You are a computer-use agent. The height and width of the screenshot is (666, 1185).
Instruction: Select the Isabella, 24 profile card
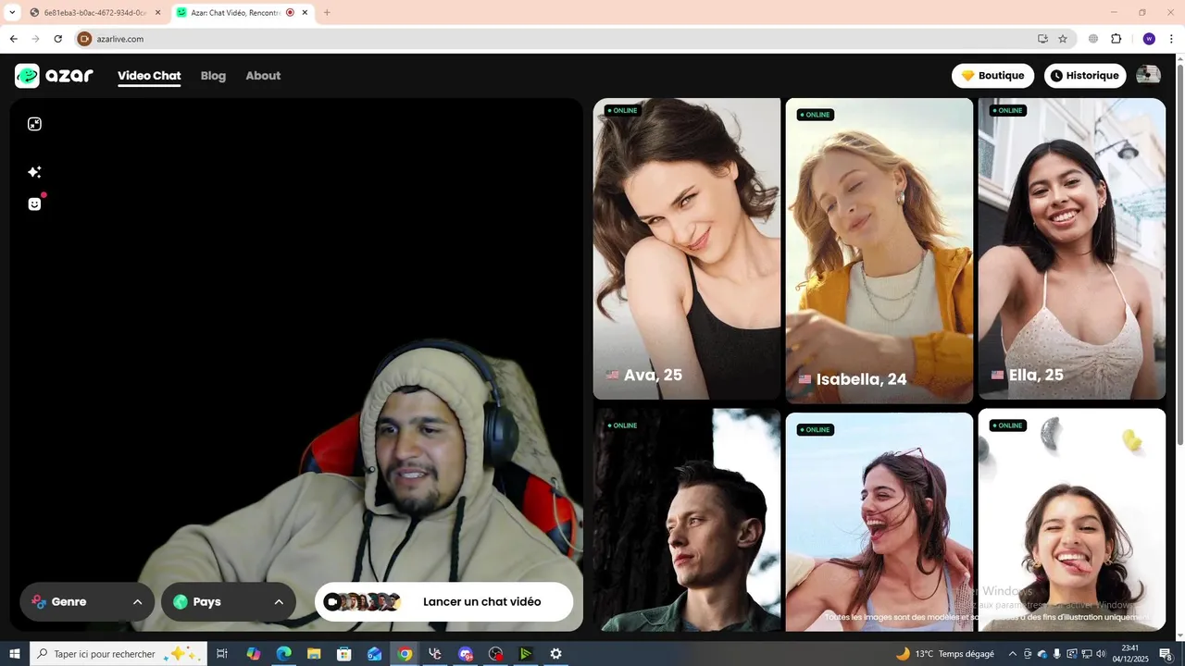pos(879,251)
